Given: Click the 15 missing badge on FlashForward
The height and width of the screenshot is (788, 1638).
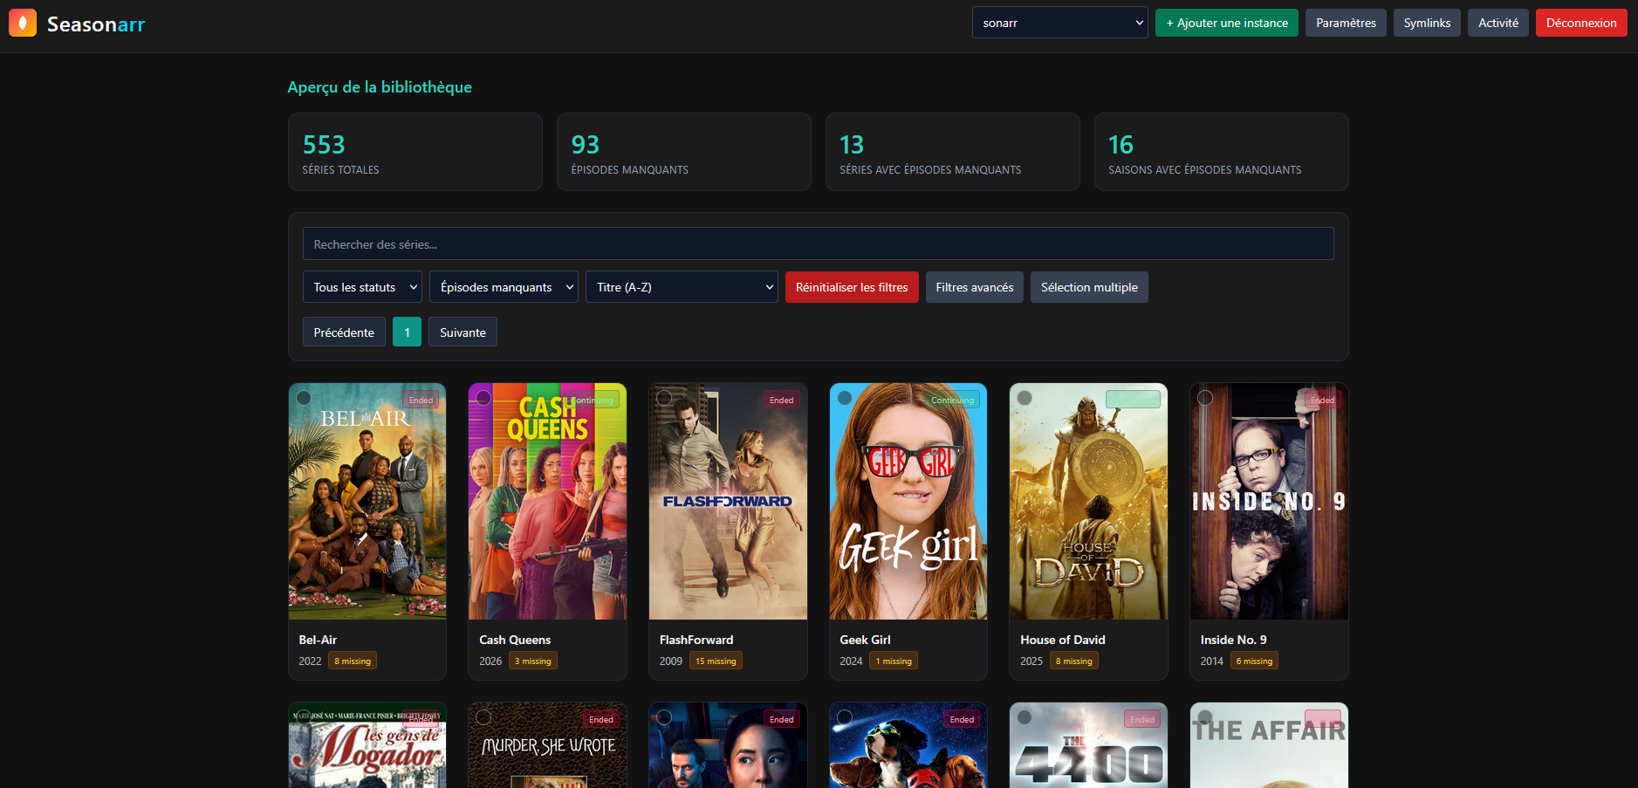Looking at the screenshot, I should click(x=716, y=661).
